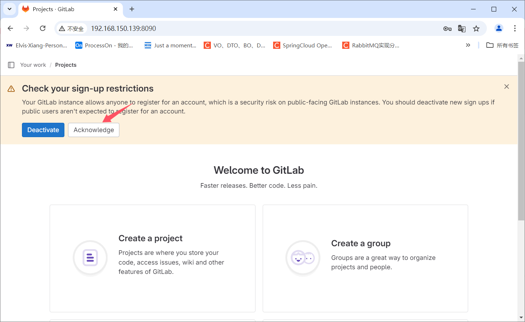525x322 pixels.
Task: Select the Create a project heading
Action: pyautogui.click(x=150, y=238)
